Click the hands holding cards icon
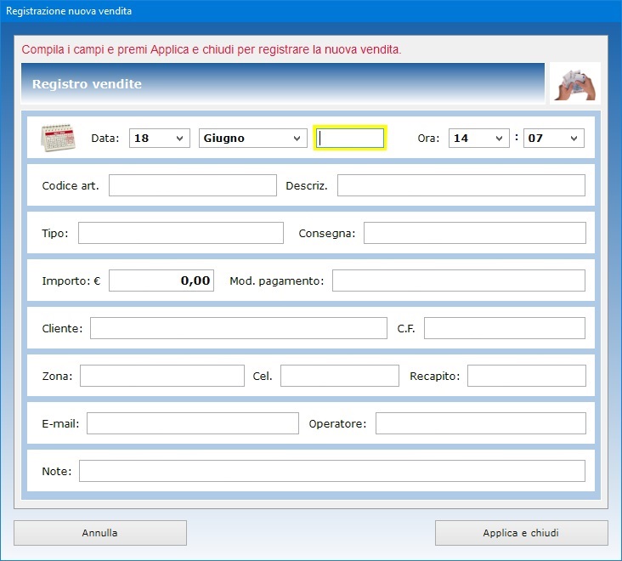Image resolution: width=622 pixels, height=561 pixels. point(575,84)
